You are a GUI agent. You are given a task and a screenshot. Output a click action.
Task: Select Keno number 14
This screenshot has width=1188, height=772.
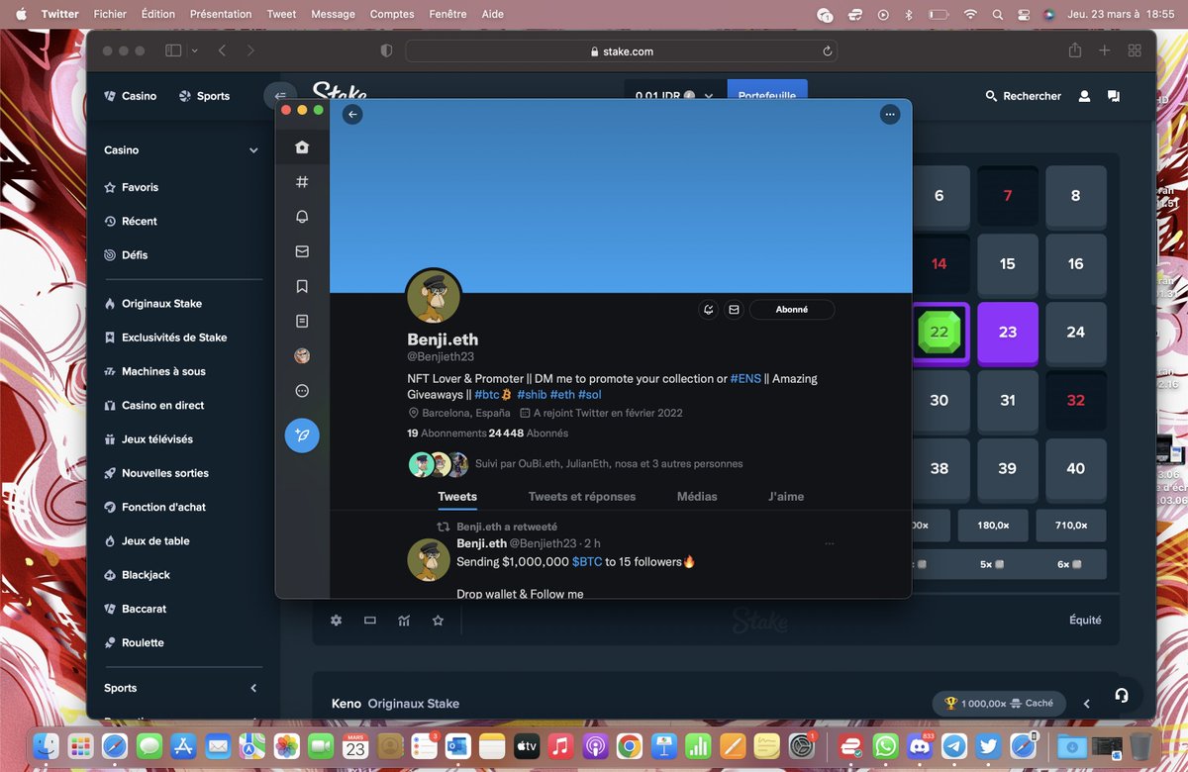click(x=940, y=264)
